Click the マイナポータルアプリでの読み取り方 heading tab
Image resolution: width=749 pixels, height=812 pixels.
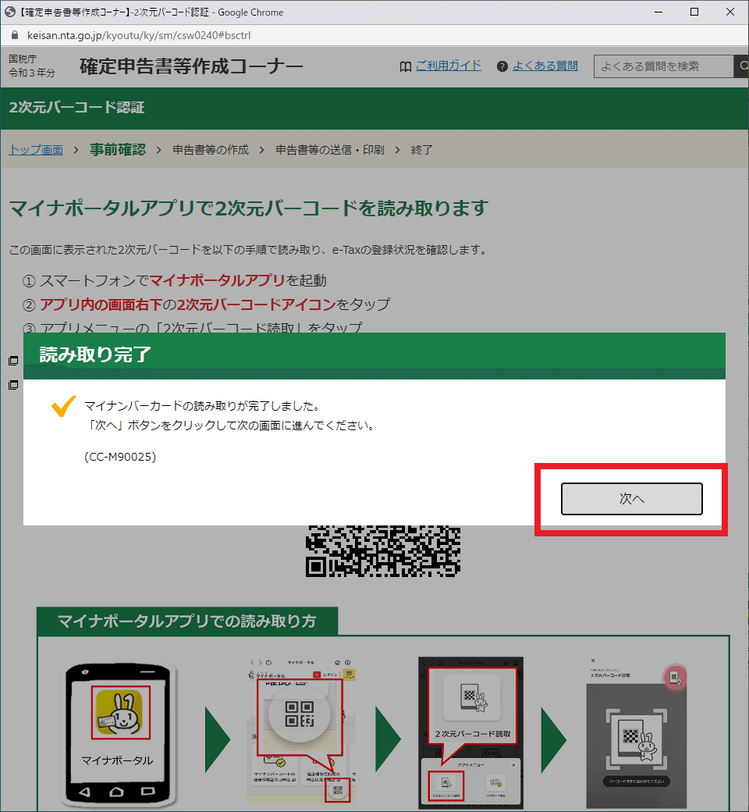[x=187, y=621]
